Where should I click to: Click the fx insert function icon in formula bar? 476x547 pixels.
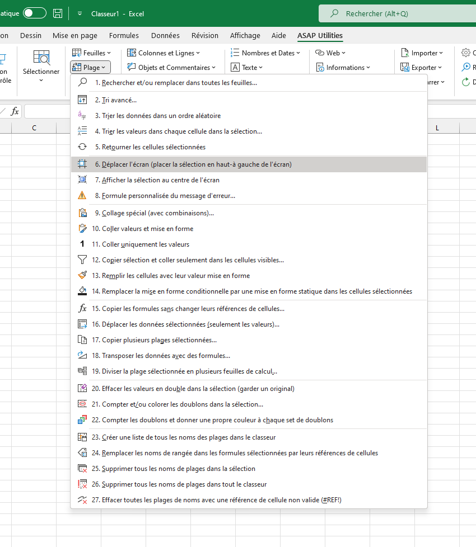tap(15, 111)
